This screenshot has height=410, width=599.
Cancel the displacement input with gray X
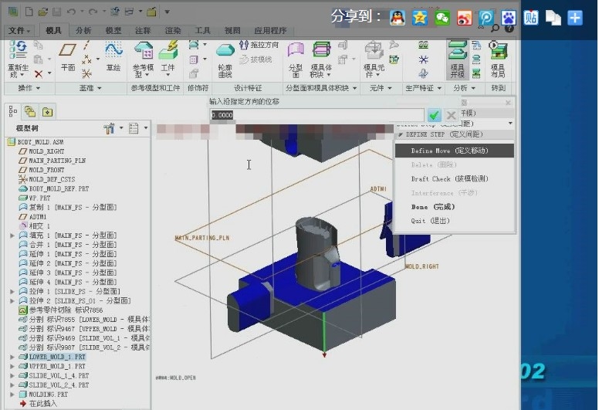451,115
